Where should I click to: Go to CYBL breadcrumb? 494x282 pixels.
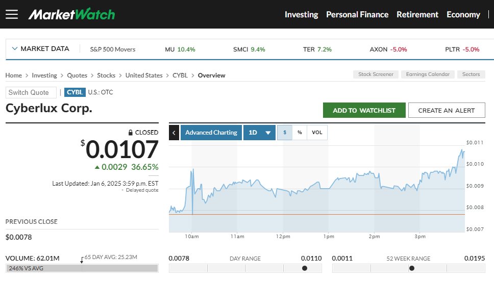[180, 75]
